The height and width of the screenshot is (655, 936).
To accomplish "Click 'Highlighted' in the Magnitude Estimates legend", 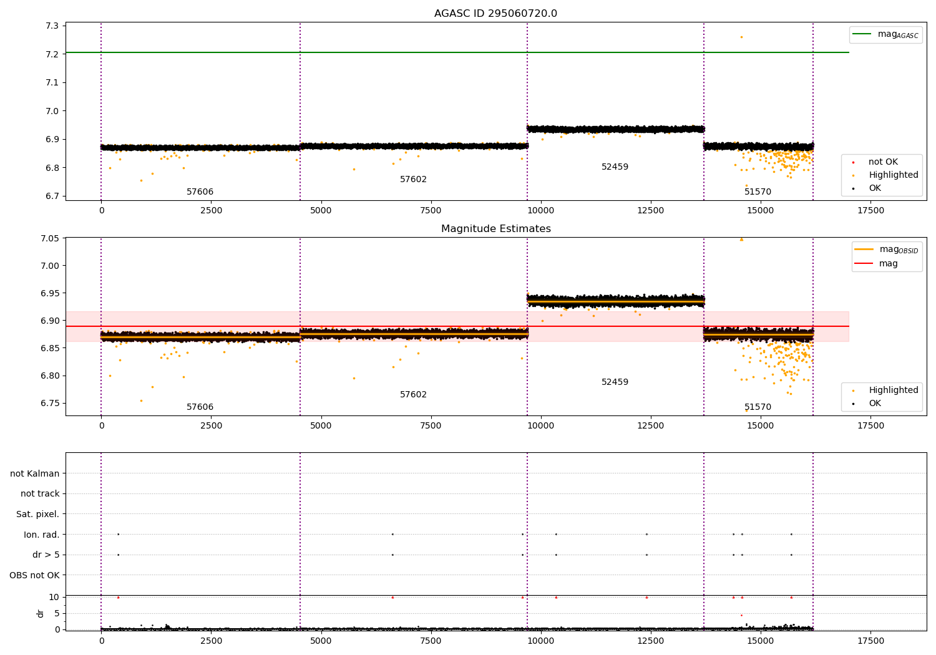I will point(886,391).
